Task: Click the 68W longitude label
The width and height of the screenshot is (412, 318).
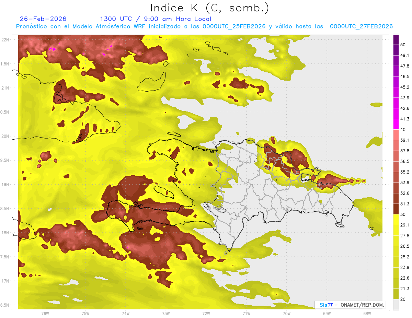Action: tap(367, 314)
